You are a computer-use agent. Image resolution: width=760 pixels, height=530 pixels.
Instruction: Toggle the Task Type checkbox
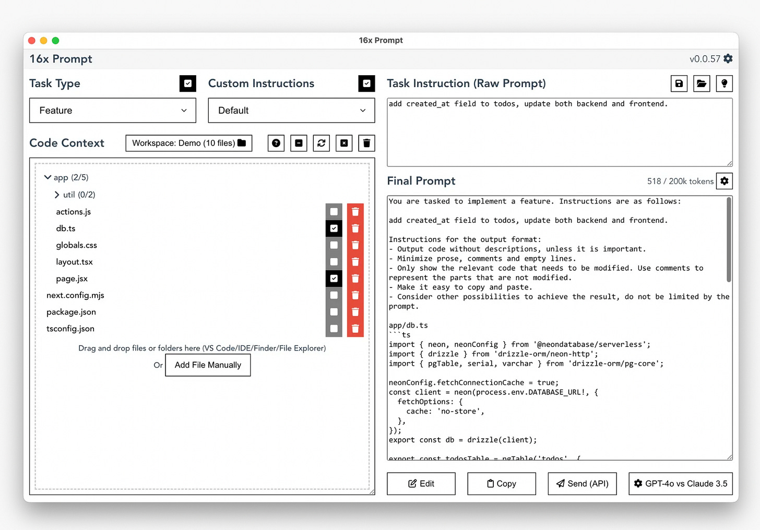[188, 83]
